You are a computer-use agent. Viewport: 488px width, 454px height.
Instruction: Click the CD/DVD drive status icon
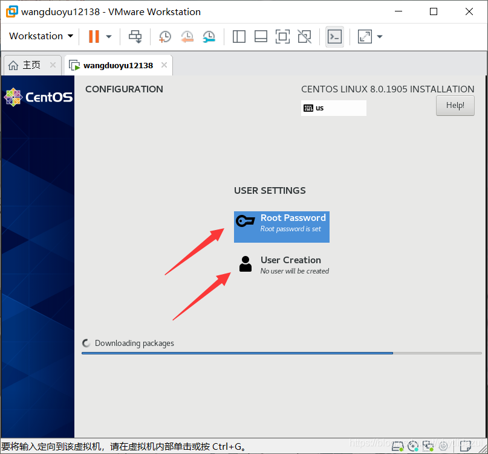[413, 447]
